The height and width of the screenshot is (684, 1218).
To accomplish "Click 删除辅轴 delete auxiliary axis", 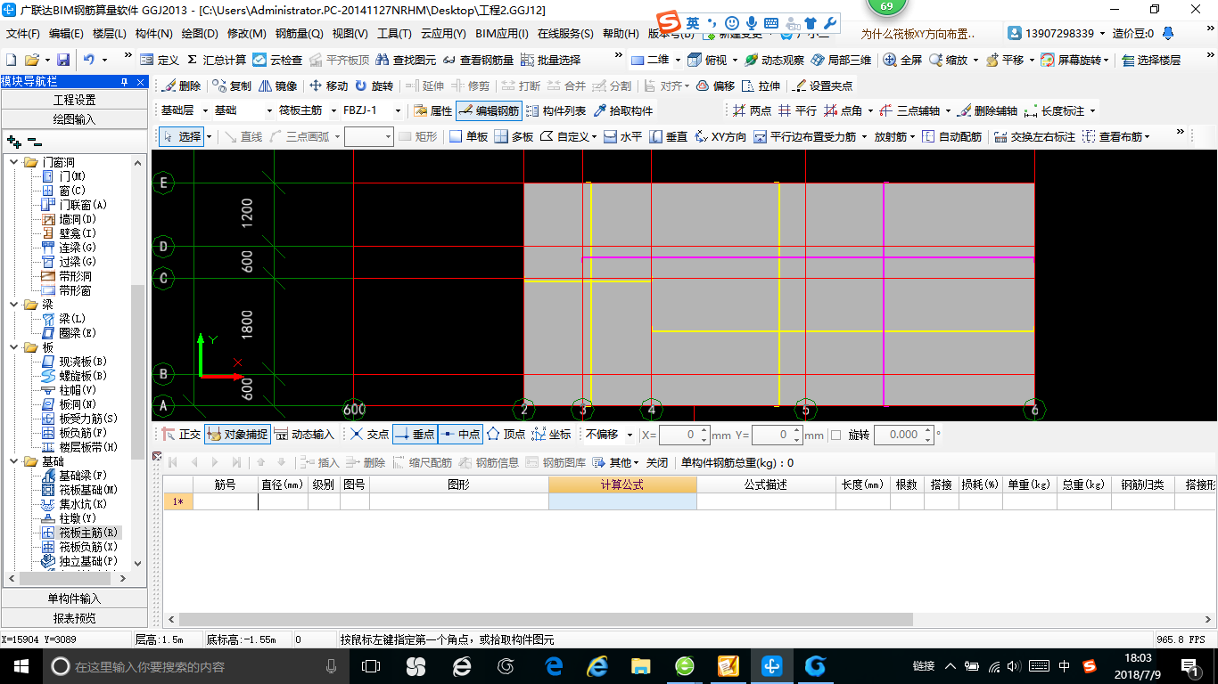I will pyautogui.click(x=987, y=111).
